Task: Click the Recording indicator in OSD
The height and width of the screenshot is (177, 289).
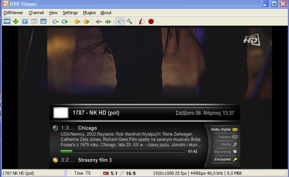Action: [226, 152]
